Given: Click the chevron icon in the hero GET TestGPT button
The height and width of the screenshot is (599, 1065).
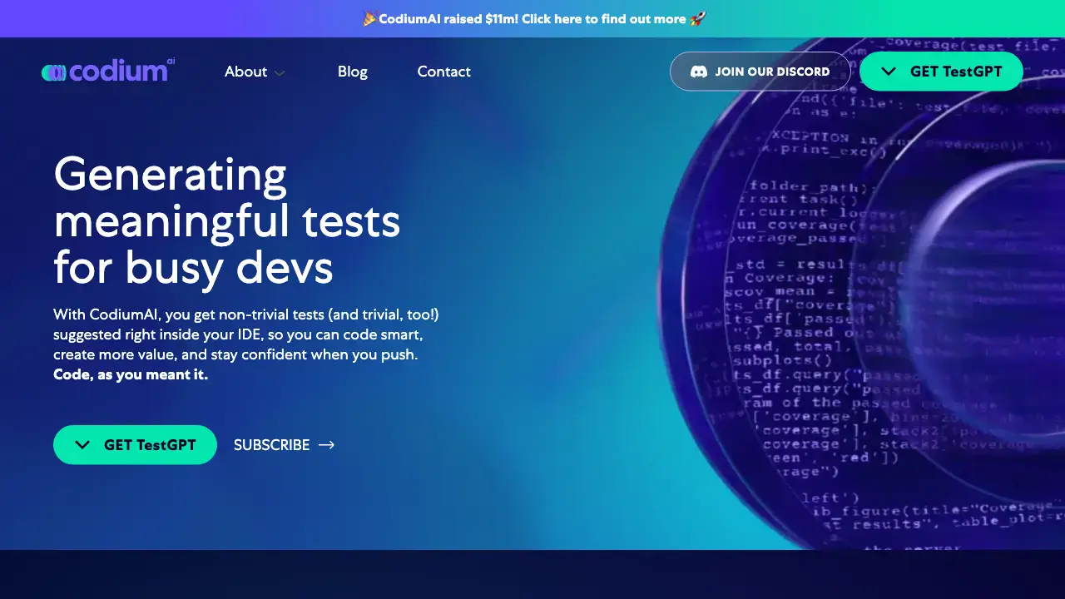Looking at the screenshot, I should [82, 445].
